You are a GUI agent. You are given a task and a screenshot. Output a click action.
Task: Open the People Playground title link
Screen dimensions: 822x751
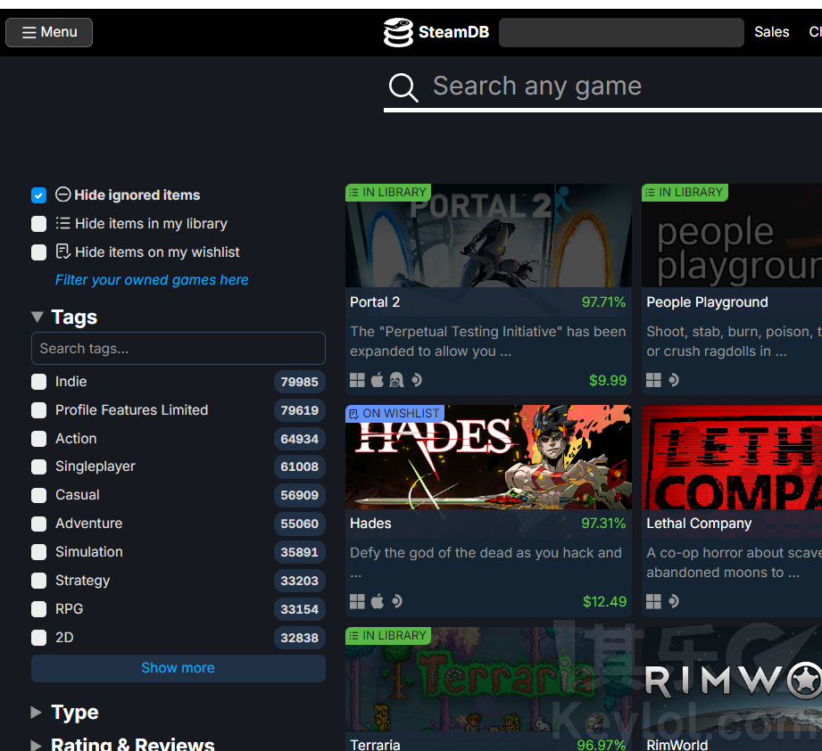point(707,302)
